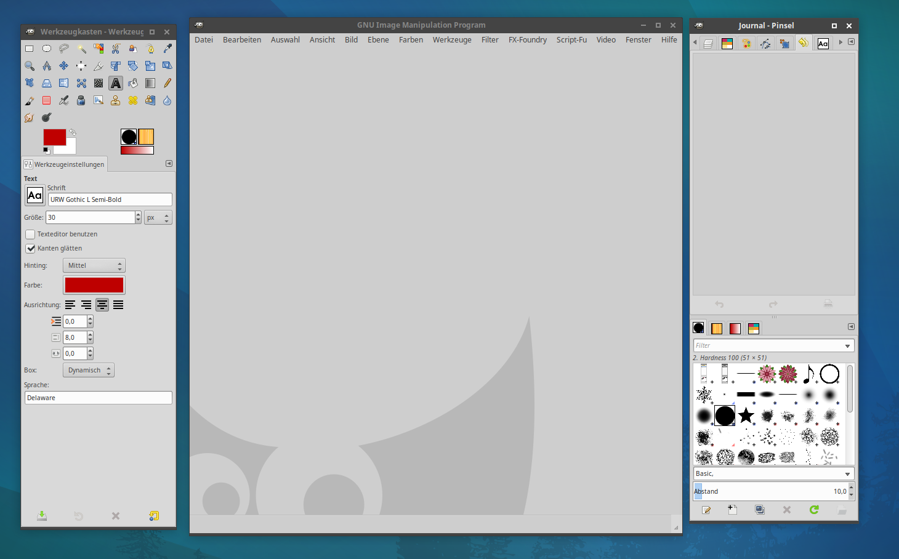Click the Sprache text field
Screen dimensions: 899x559
[x=98, y=398]
